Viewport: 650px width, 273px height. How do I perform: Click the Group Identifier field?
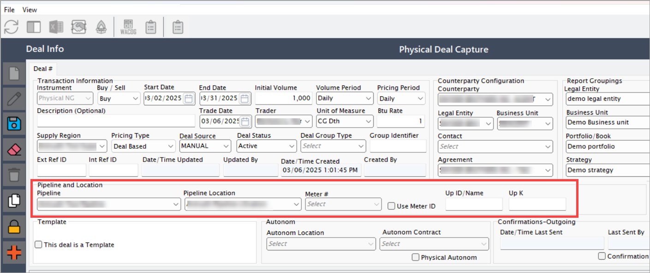click(398, 146)
